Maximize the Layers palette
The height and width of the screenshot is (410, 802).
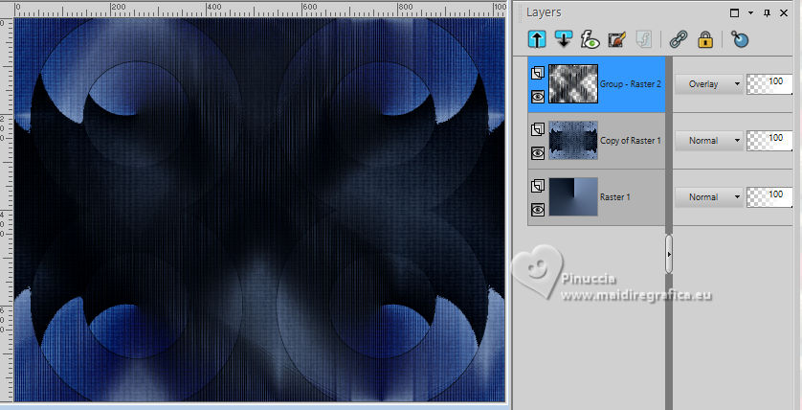point(734,13)
